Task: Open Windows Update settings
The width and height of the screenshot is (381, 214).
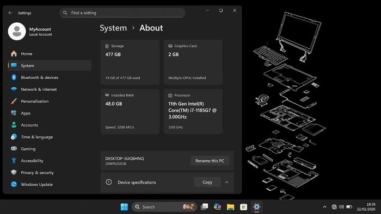Action: click(x=50, y=184)
